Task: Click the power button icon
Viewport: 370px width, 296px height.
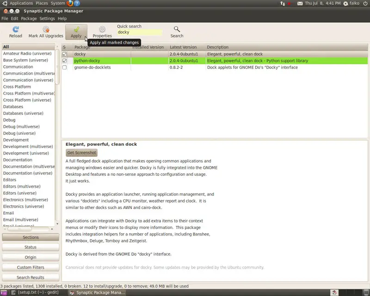Action: 365,3
